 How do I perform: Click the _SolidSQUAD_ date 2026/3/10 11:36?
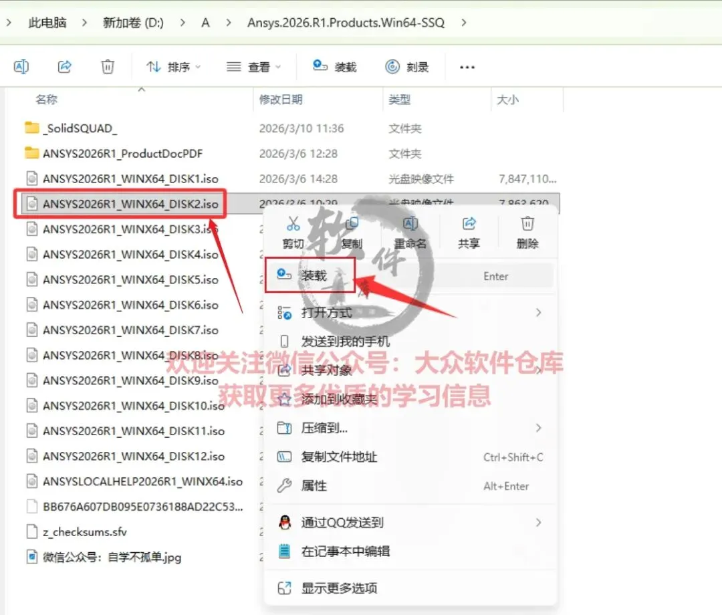[x=302, y=128]
